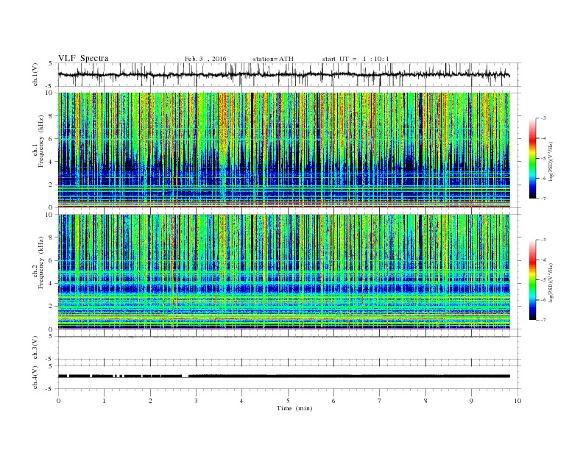The height and width of the screenshot is (450, 583).
Task: Click the "station=ATH" label
Action: click(273, 59)
